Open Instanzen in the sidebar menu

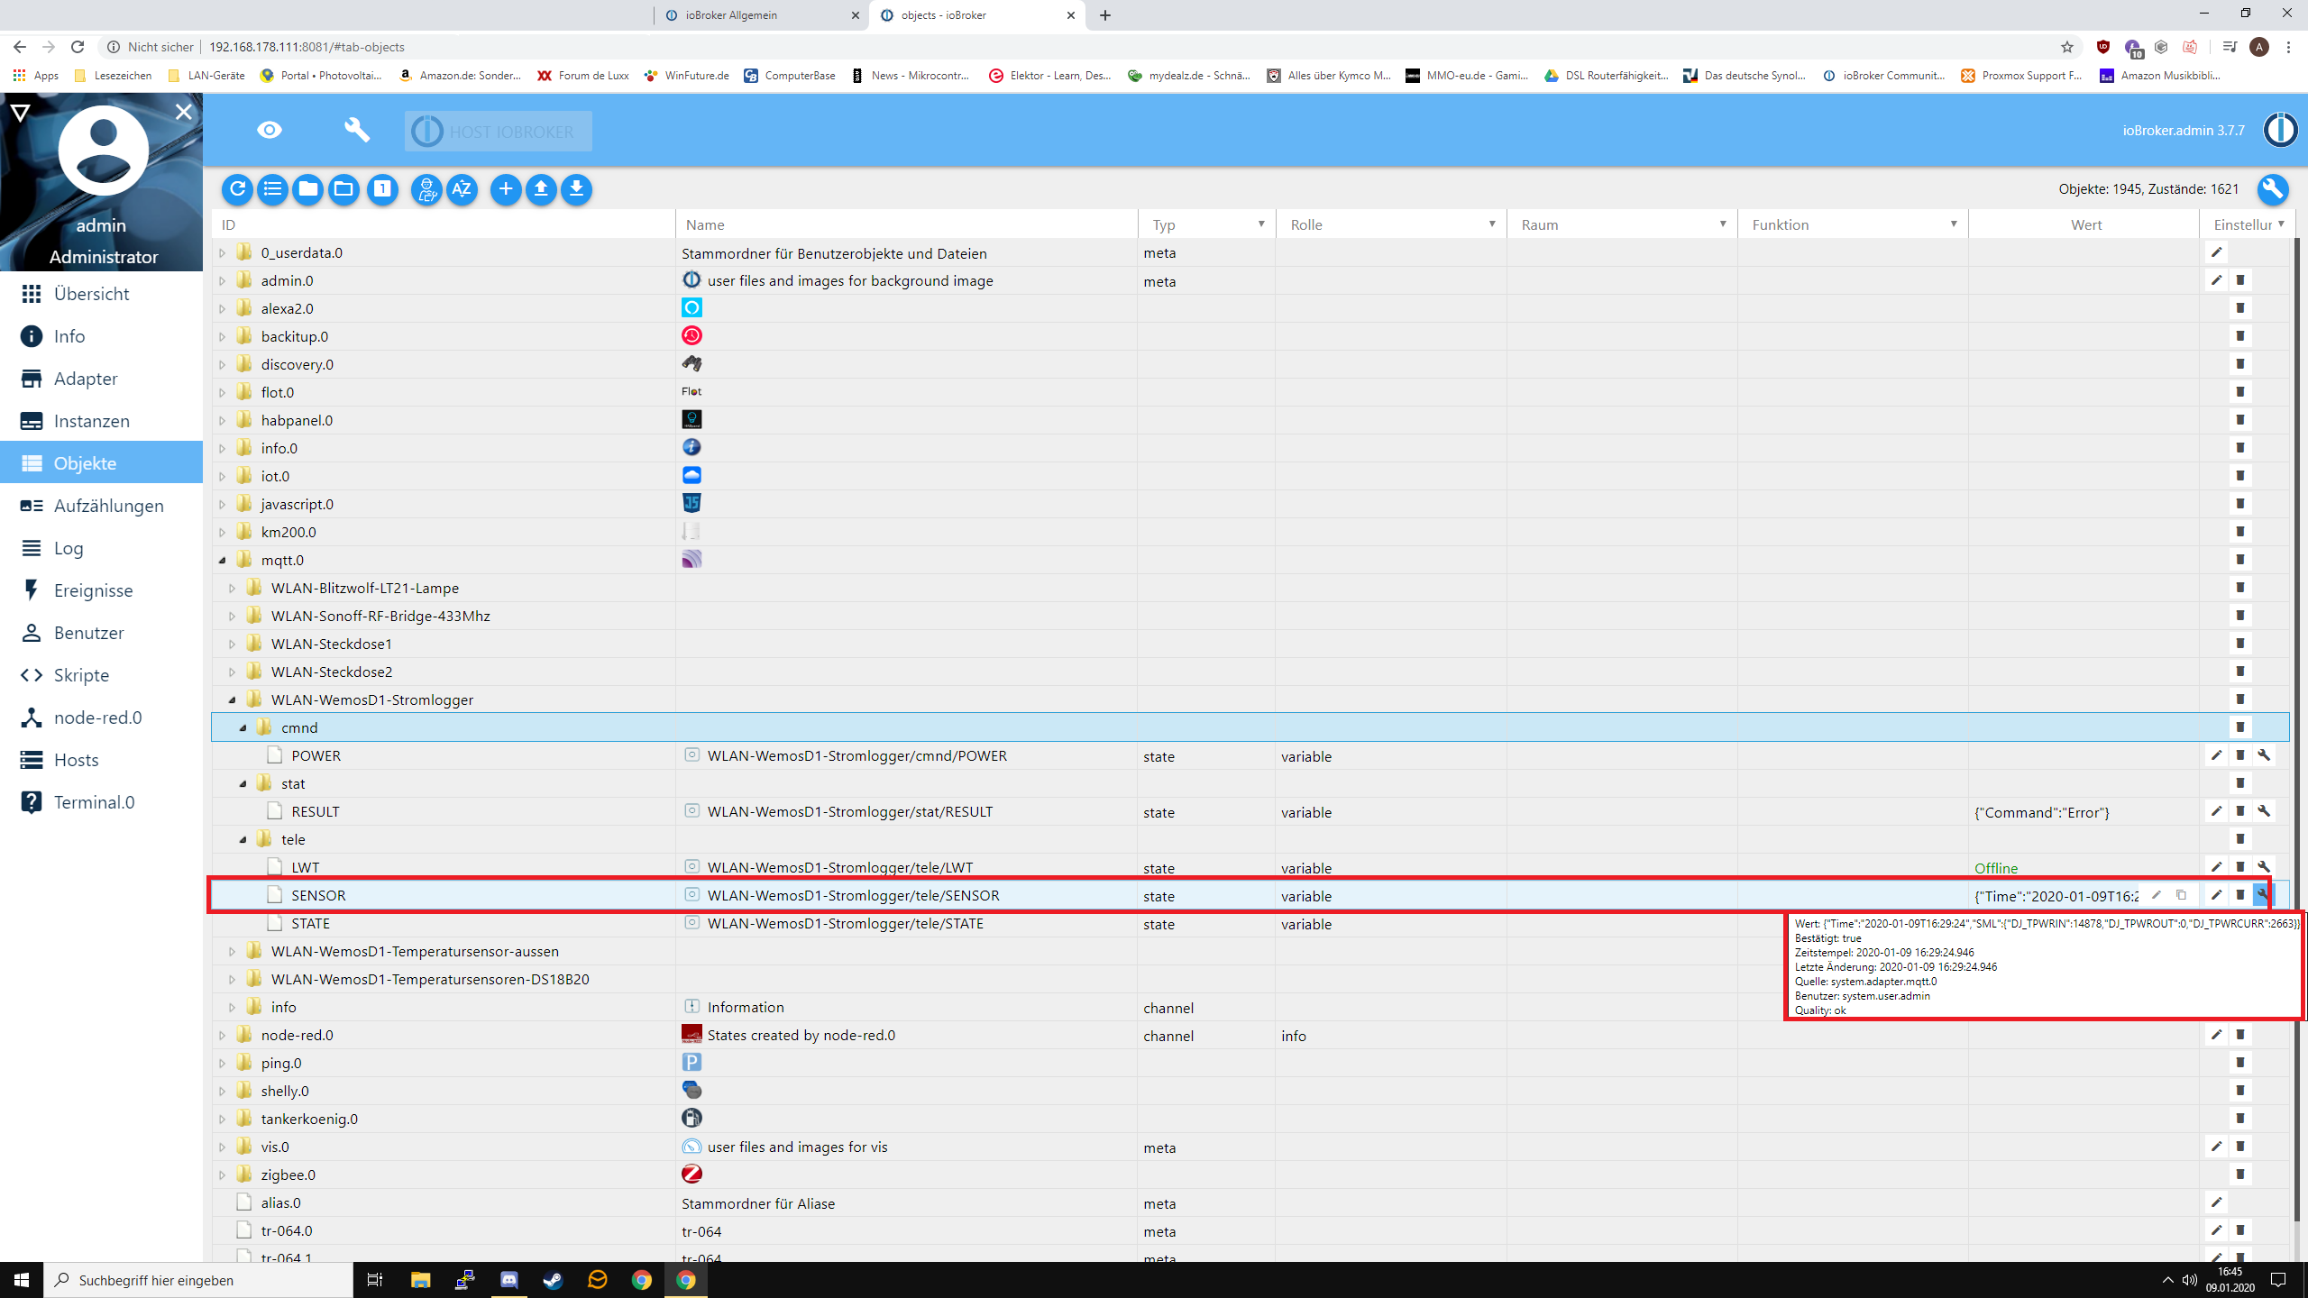(91, 421)
